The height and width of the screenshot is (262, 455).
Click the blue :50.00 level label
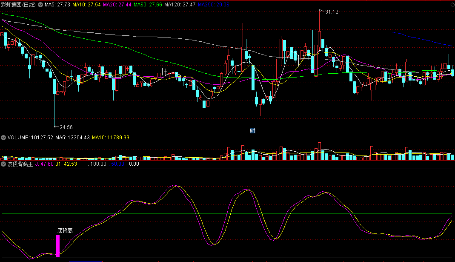tap(117, 164)
